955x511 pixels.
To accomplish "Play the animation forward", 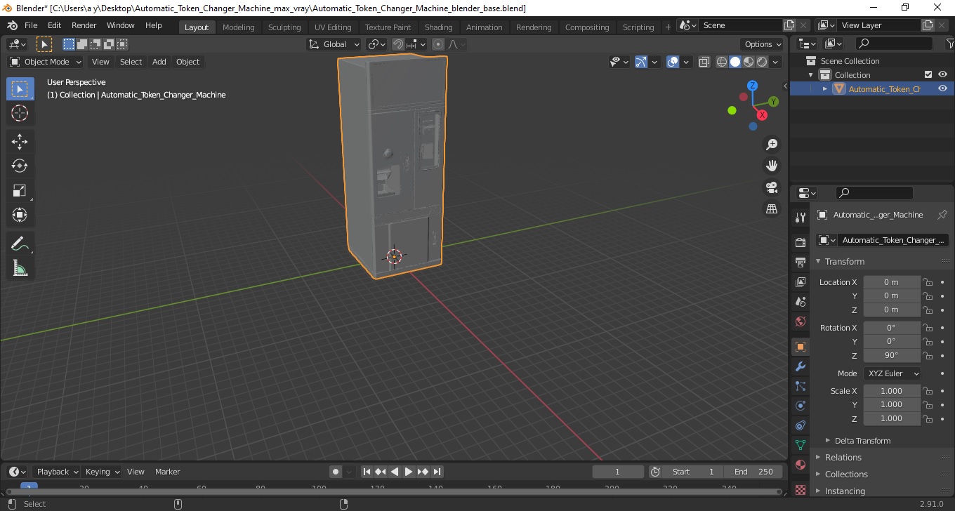I will point(409,472).
